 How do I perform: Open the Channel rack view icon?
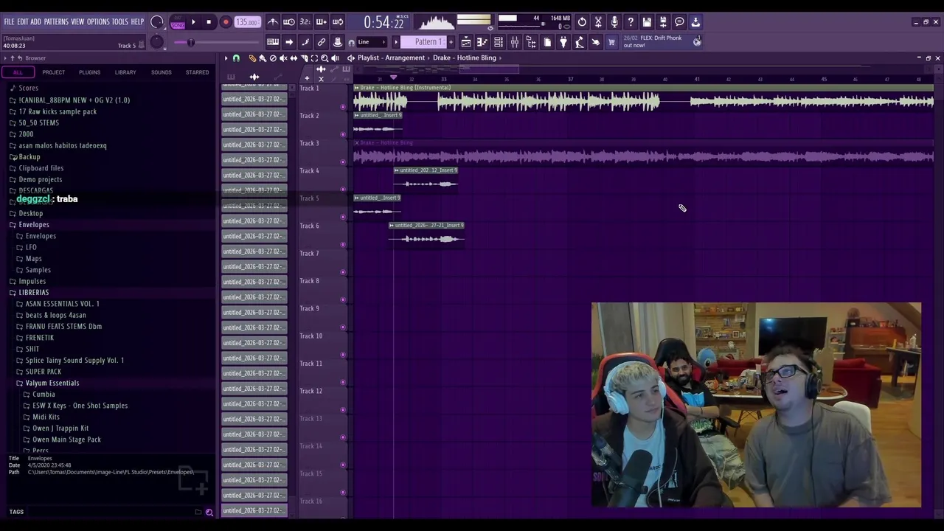(x=499, y=42)
